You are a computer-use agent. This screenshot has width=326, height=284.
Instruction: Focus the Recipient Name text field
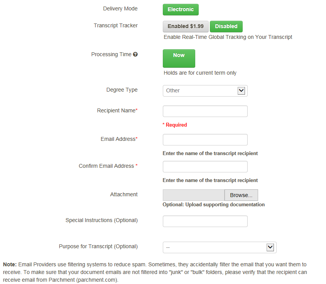(x=205, y=111)
